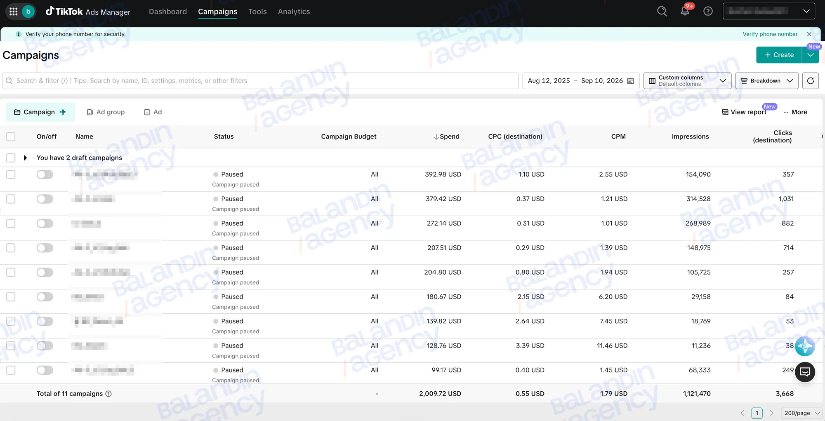Change the 200/page rows selector
The height and width of the screenshot is (421, 825).
802,413
